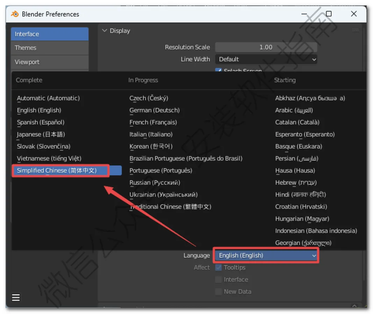This screenshot has width=373, height=314.
Task: Select Slovak (Slovenčina) language
Action: (44, 146)
